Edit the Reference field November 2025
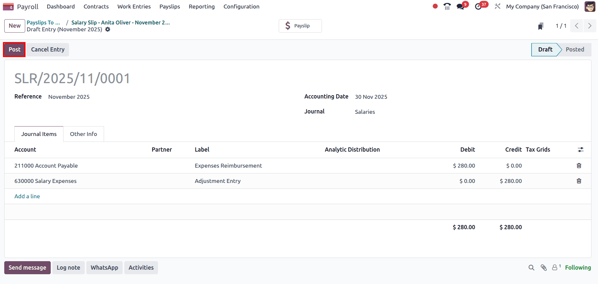598x284 pixels. pos(69,97)
